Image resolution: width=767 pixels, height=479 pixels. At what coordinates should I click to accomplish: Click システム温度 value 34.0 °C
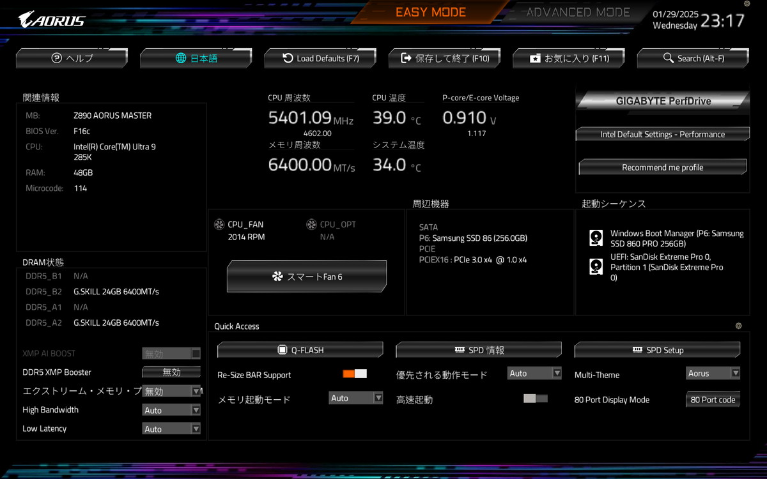pyautogui.click(x=397, y=165)
